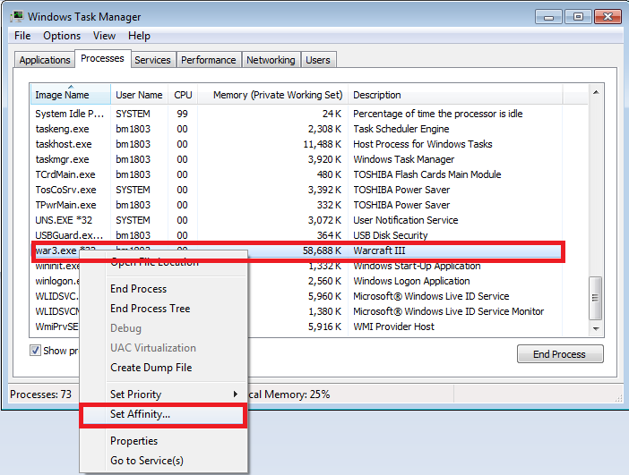Sort by the Description column header
The height and width of the screenshot is (475, 629).
tap(455, 95)
